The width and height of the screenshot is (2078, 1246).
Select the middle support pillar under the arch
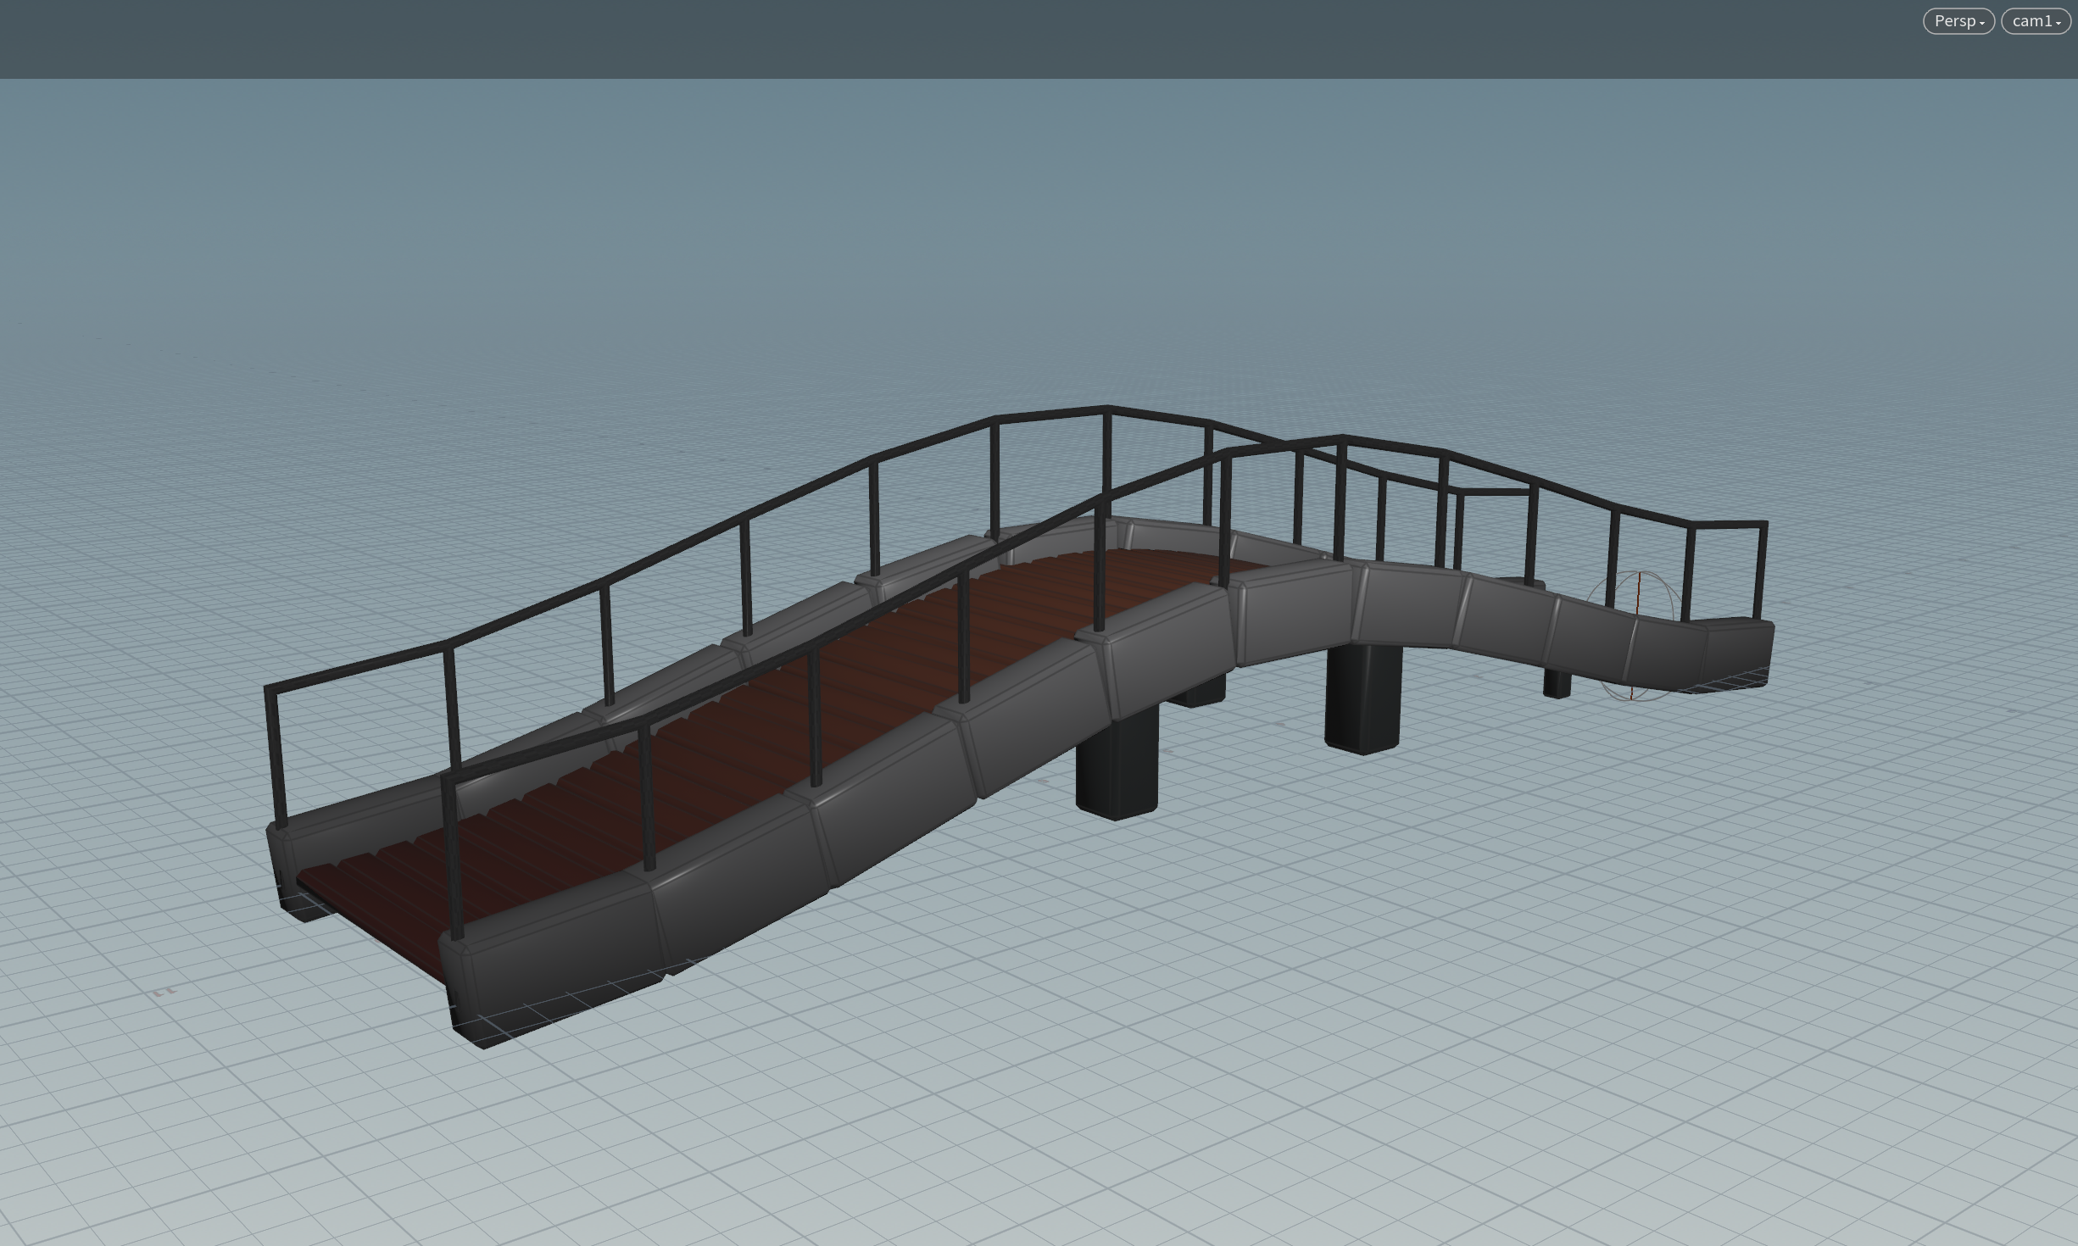[x=1362, y=699]
